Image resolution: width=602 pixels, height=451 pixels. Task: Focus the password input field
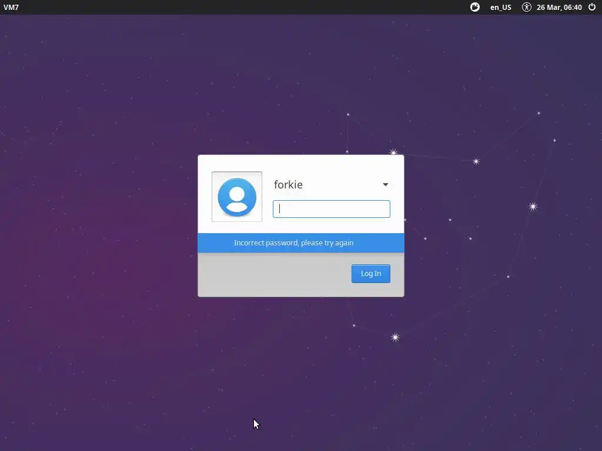tap(332, 209)
